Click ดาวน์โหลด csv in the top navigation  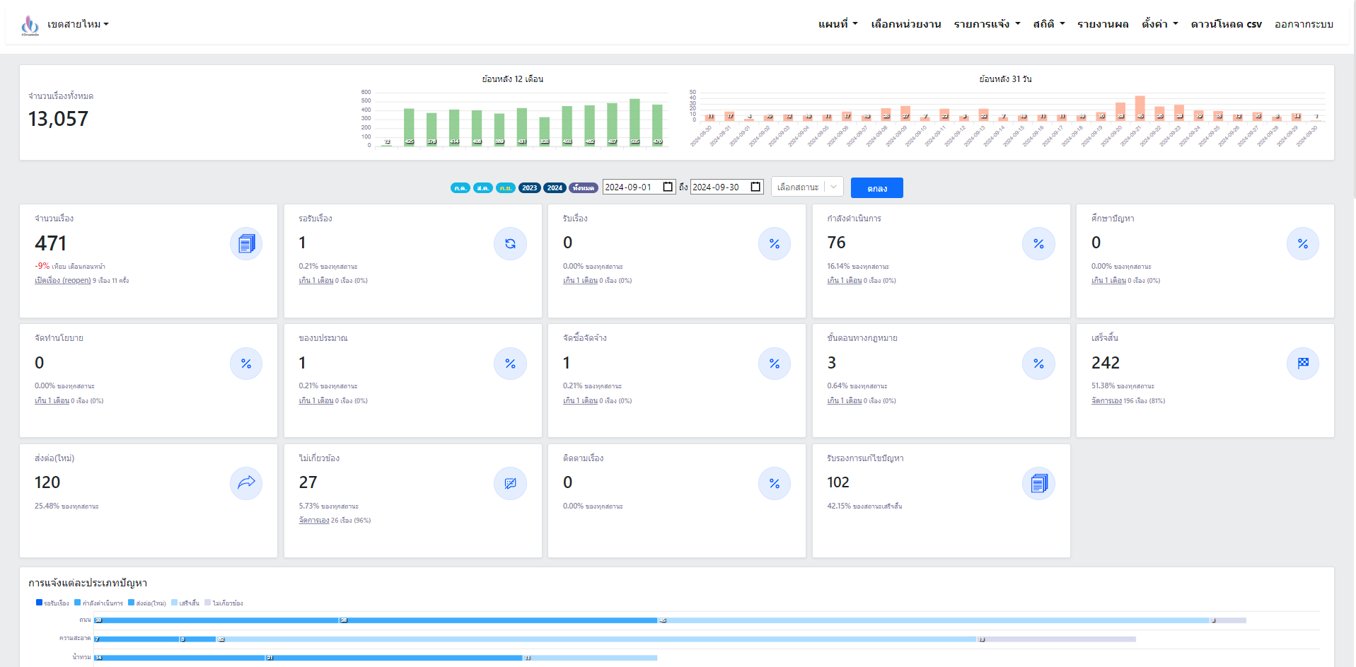[x=1226, y=24]
